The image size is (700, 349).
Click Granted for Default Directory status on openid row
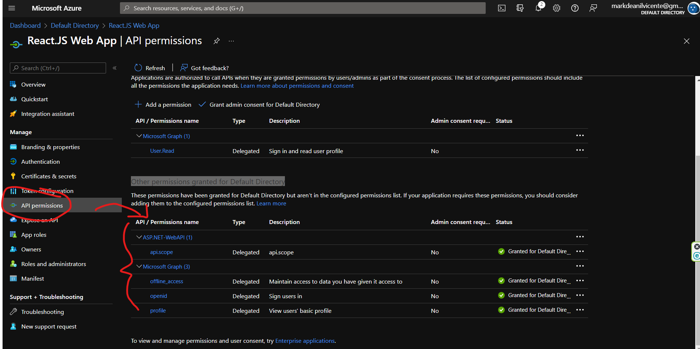pyautogui.click(x=534, y=295)
